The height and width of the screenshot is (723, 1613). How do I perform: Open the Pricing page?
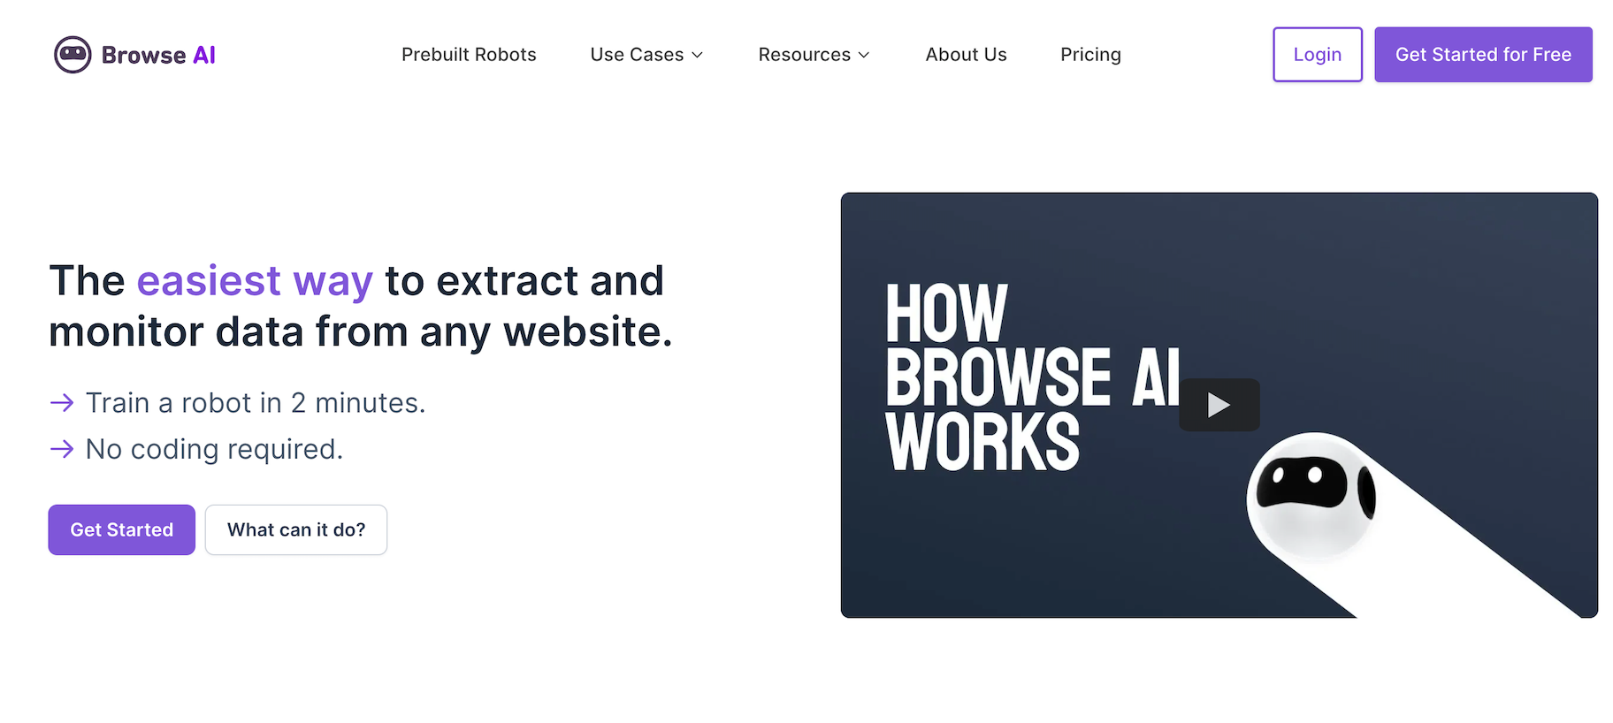(1090, 55)
